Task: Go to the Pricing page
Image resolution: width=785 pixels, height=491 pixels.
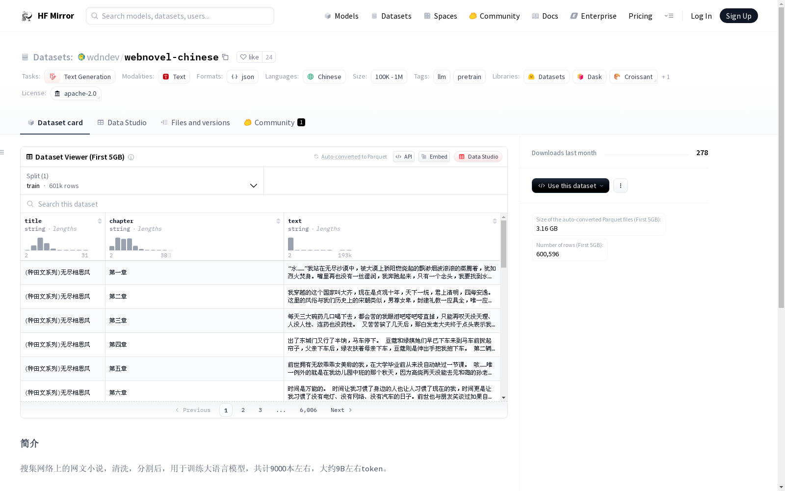Action: point(640,16)
